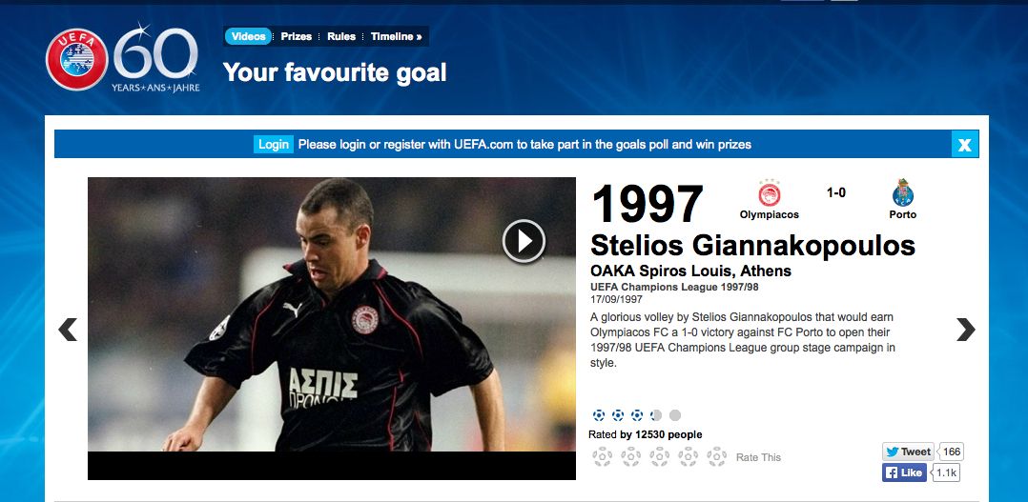Expand the Timeline » menu item
The height and width of the screenshot is (502, 1028).
[396, 36]
